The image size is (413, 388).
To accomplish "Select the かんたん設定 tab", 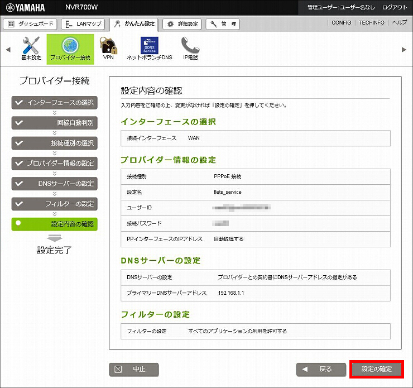I will point(134,24).
